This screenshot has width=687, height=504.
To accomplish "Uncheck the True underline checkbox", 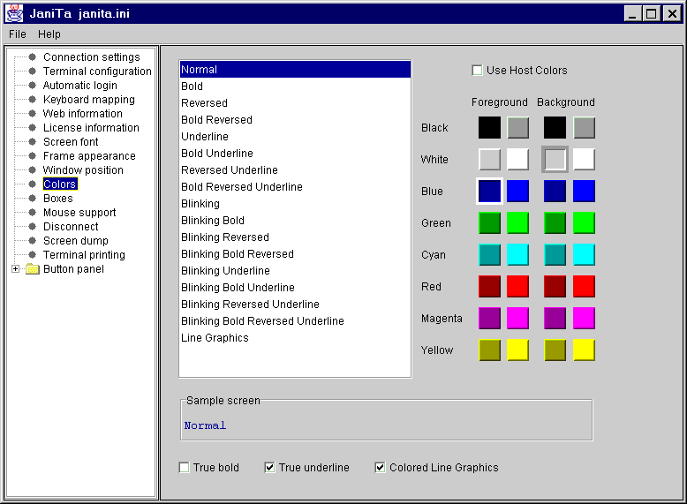I will pyautogui.click(x=270, y=468).
